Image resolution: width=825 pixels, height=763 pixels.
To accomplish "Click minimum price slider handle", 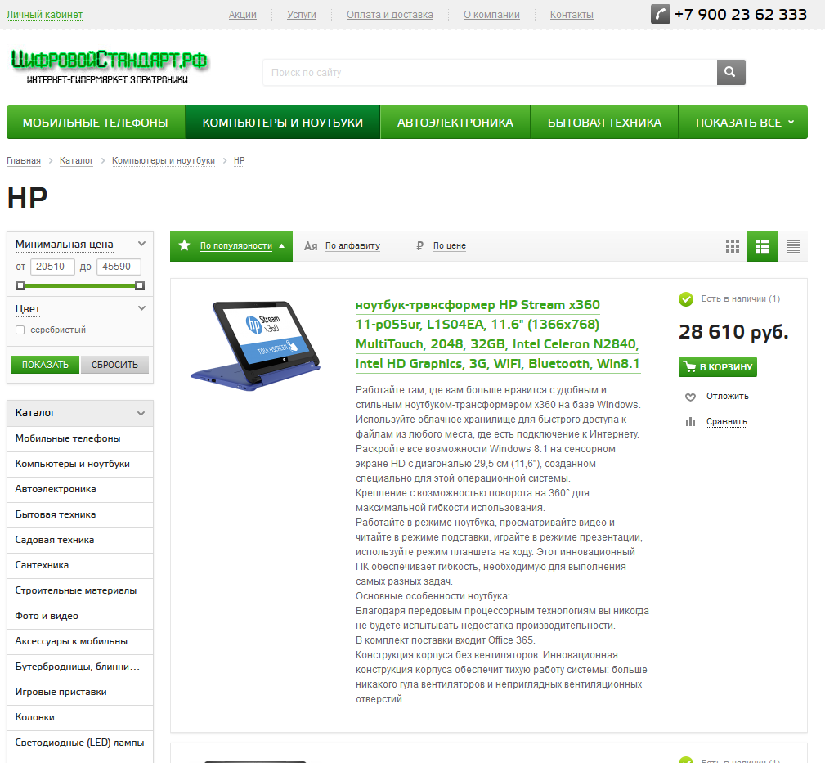I will tap(20, 285).
